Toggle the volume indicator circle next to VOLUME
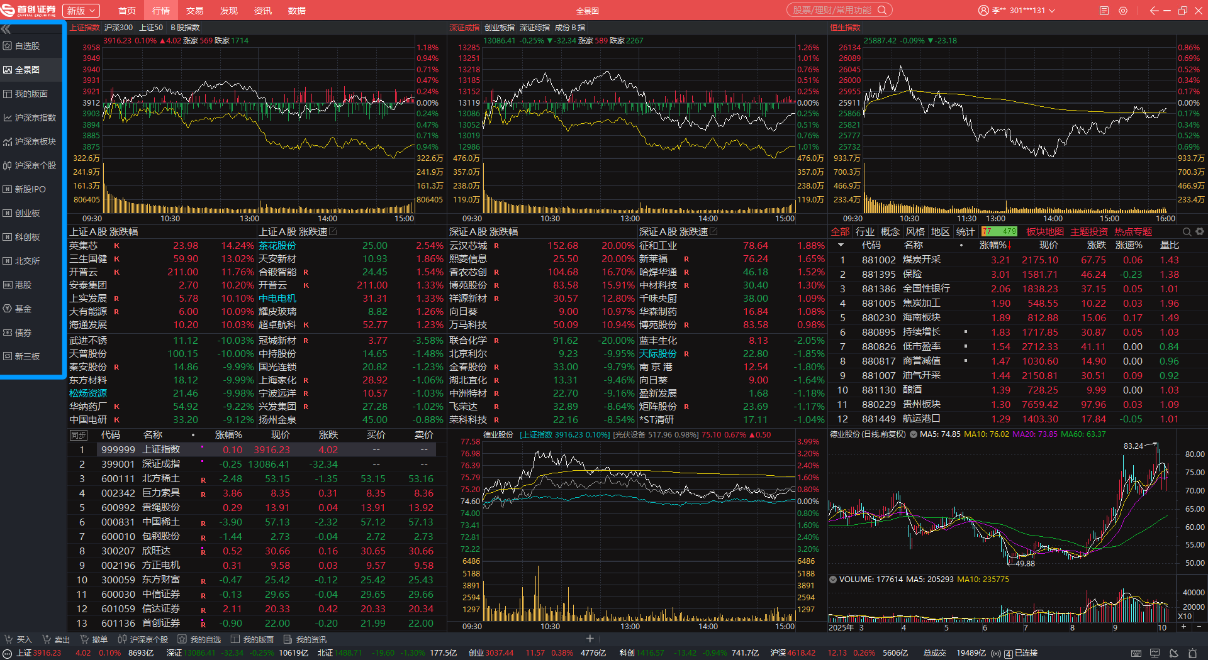 coord(833,580)
